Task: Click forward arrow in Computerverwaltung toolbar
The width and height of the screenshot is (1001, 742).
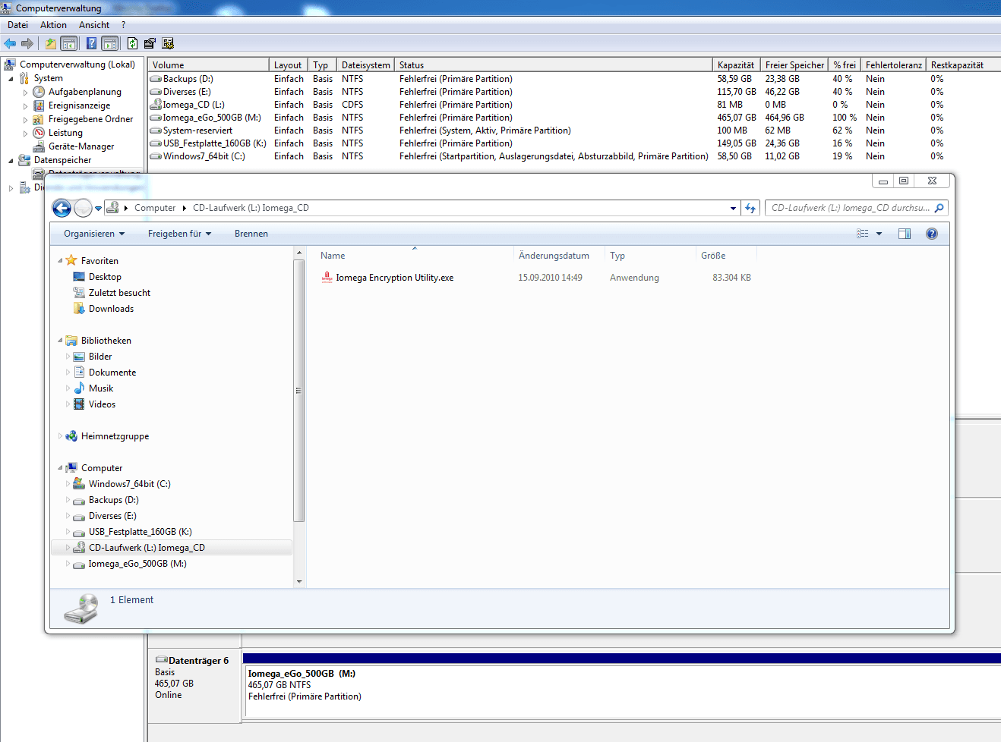Action: pos(27,43)
